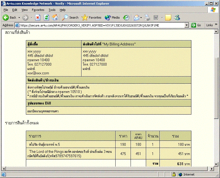Click the Print icon

tap(147, 17)
